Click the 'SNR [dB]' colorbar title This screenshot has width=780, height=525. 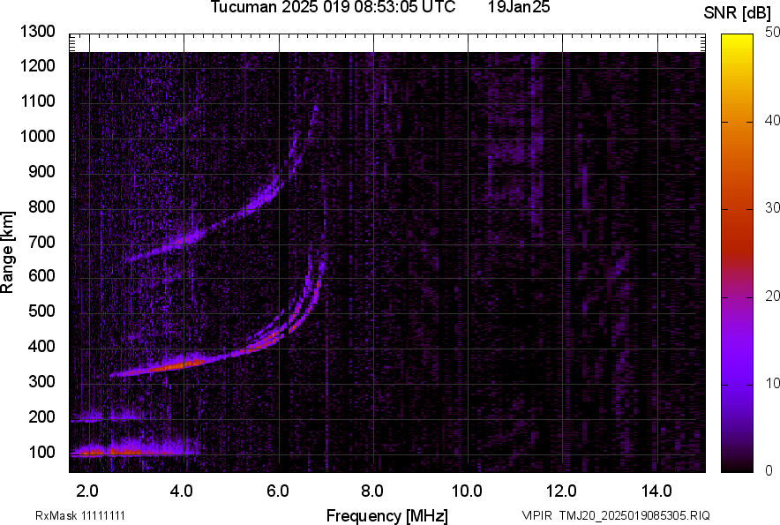737,13
